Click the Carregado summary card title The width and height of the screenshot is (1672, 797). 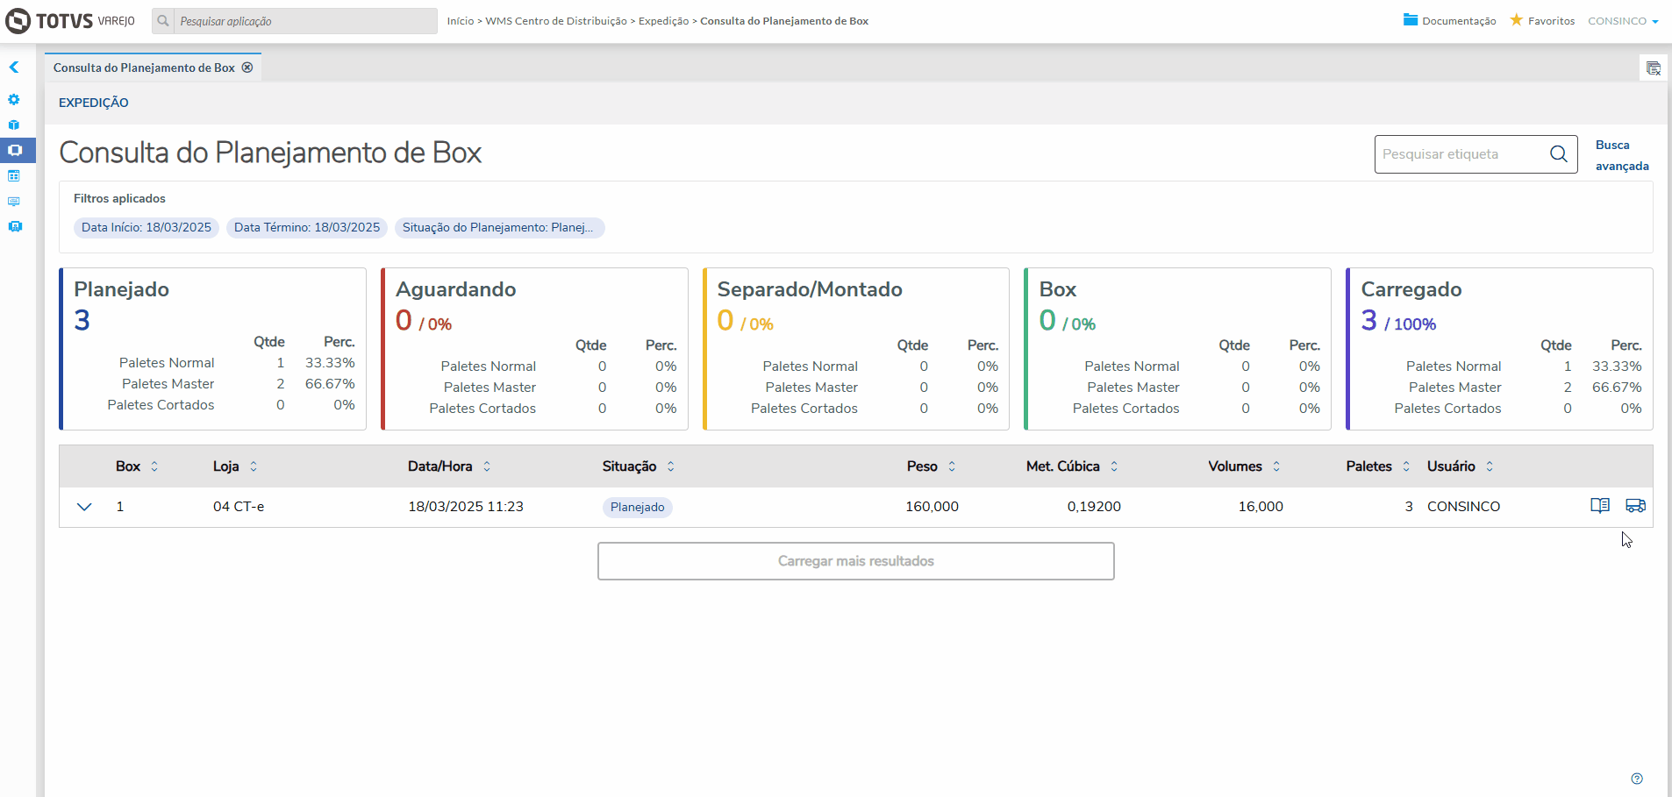1411,289
